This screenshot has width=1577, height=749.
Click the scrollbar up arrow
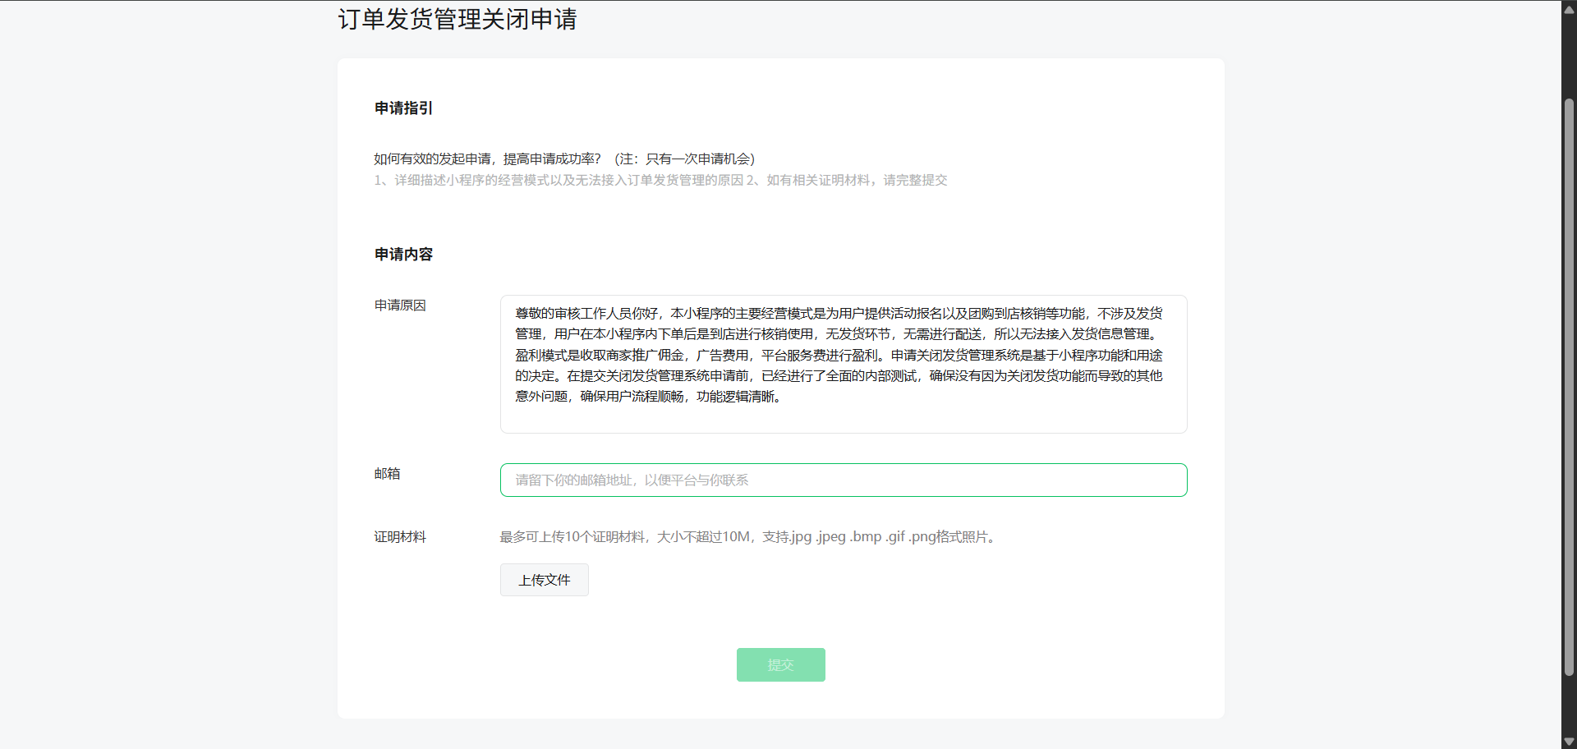click(x=1569, y=9)
